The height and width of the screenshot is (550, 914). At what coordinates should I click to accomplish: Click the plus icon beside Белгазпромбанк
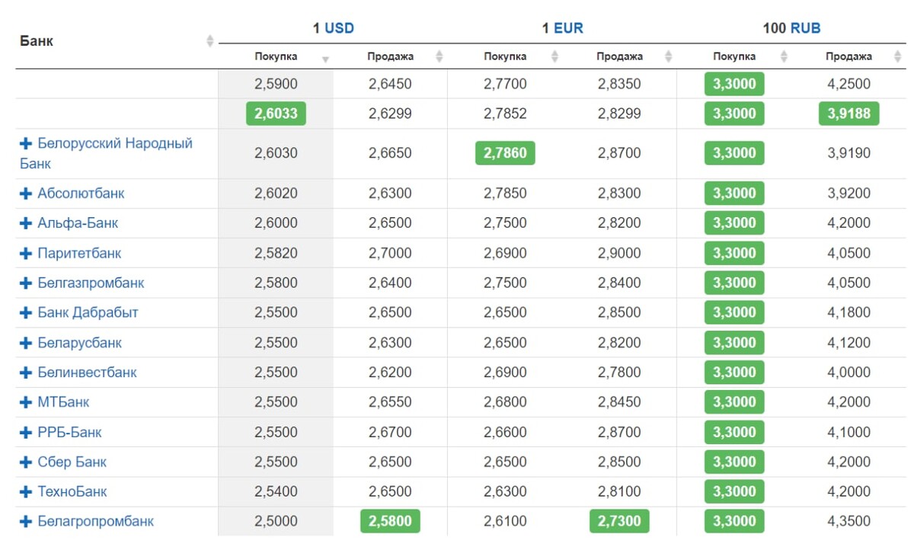26,283
